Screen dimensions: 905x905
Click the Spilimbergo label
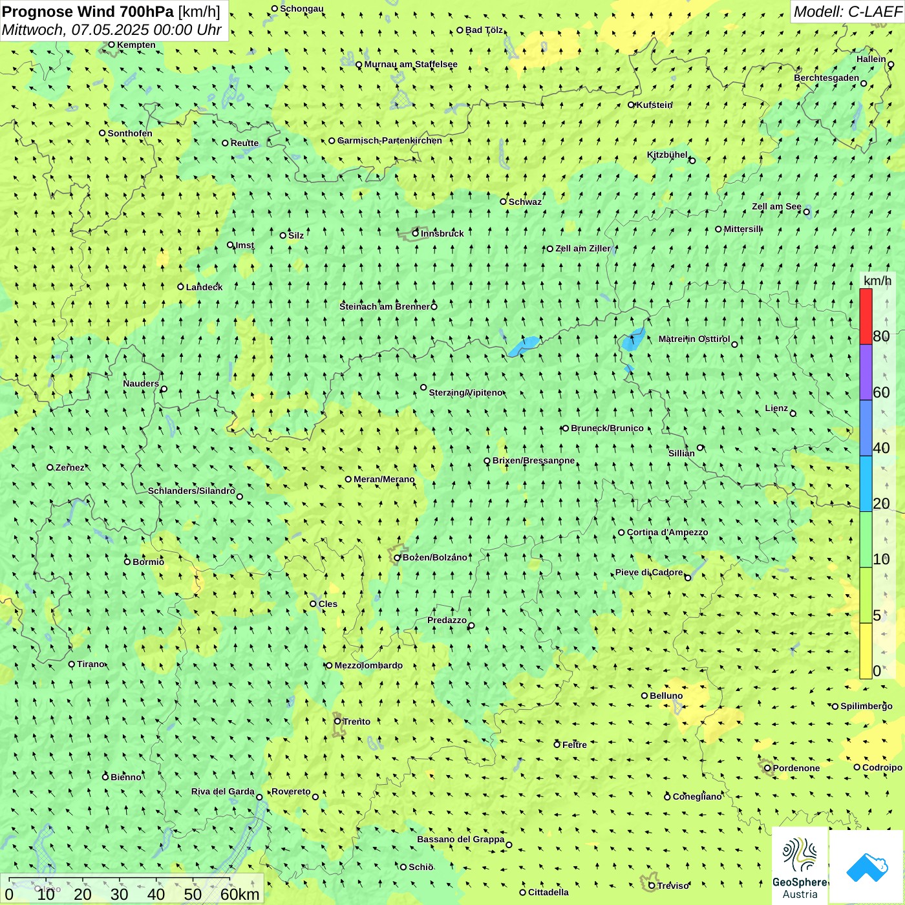click(866, 707)
